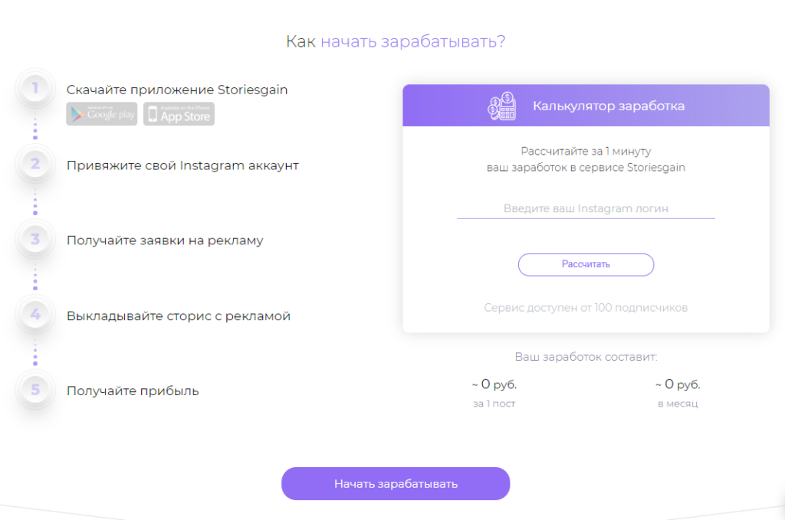785x520 pixels.
Task: Click the Калькулятор заработка header title
Action: click(608, 106)
